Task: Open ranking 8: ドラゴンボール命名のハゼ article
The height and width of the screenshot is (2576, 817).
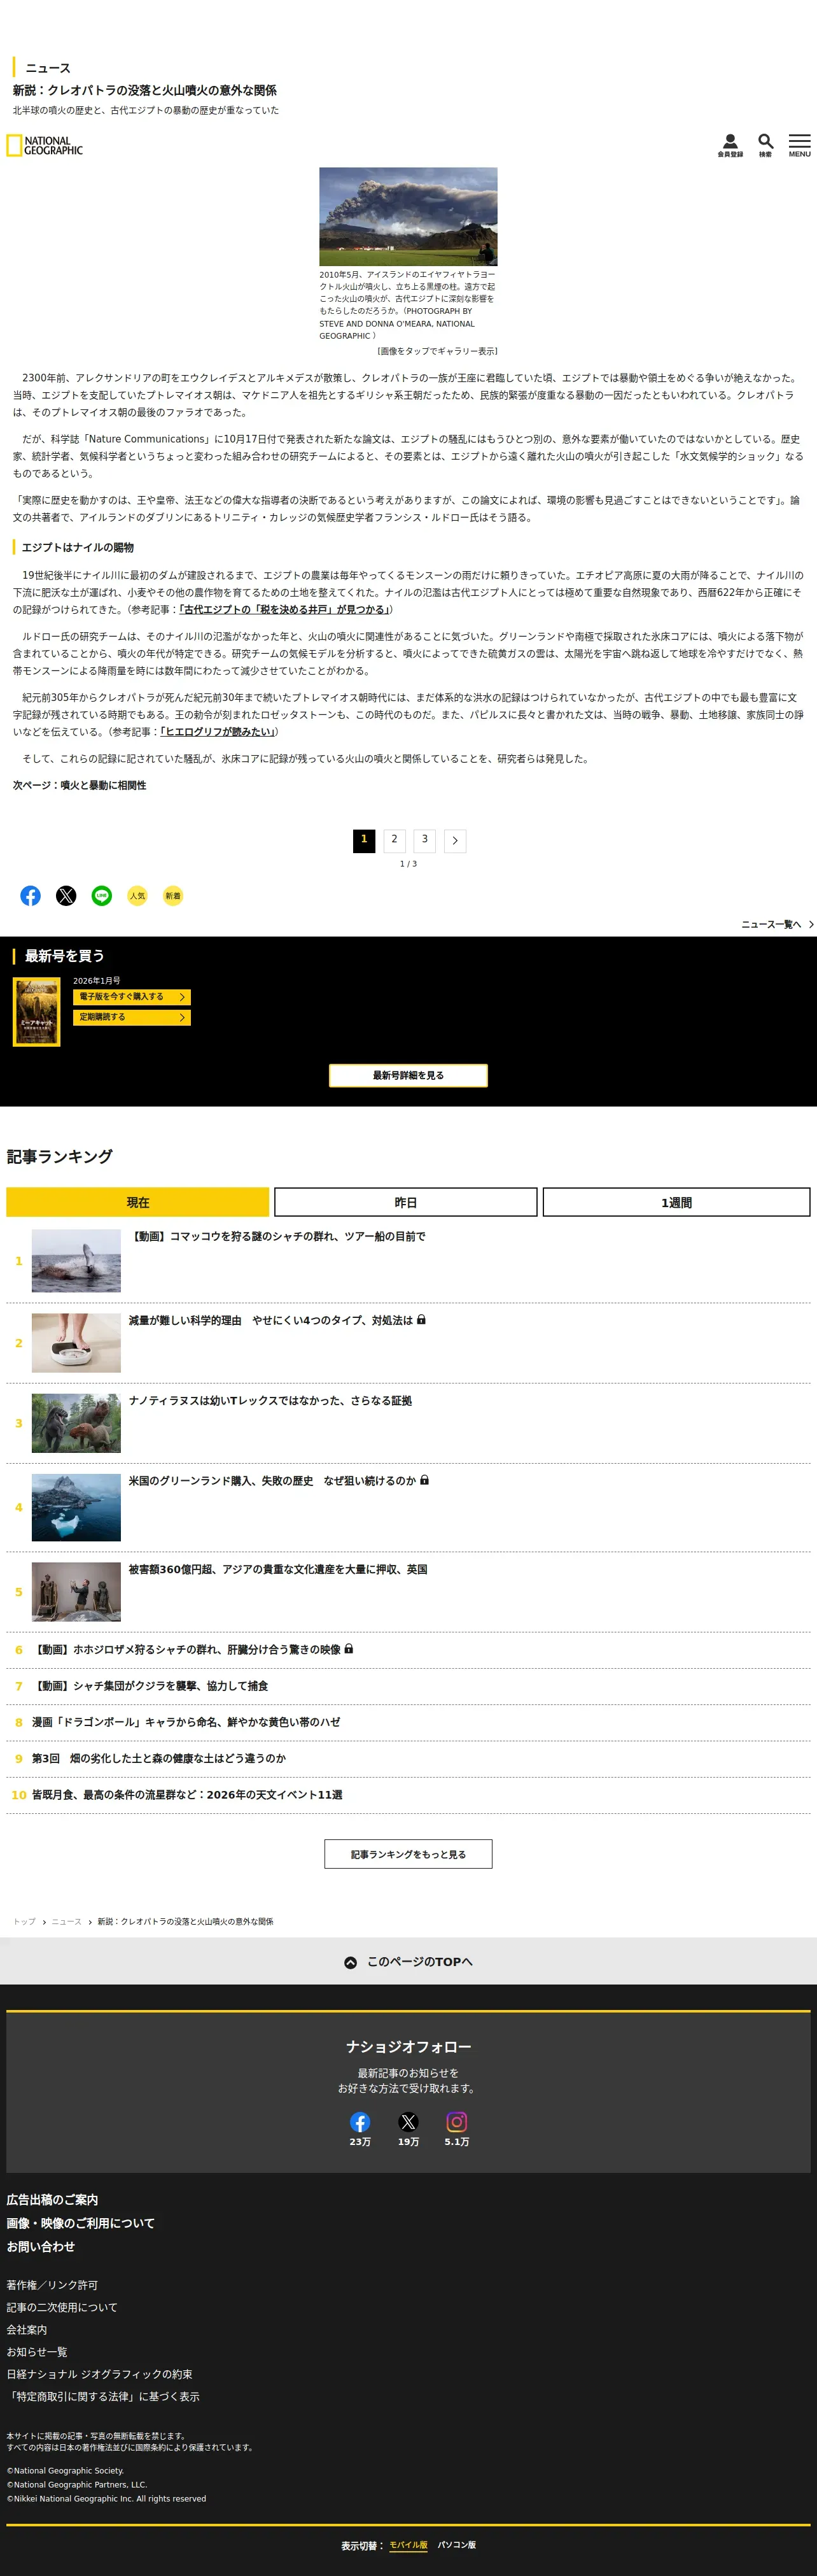Action: point(186,1722)
